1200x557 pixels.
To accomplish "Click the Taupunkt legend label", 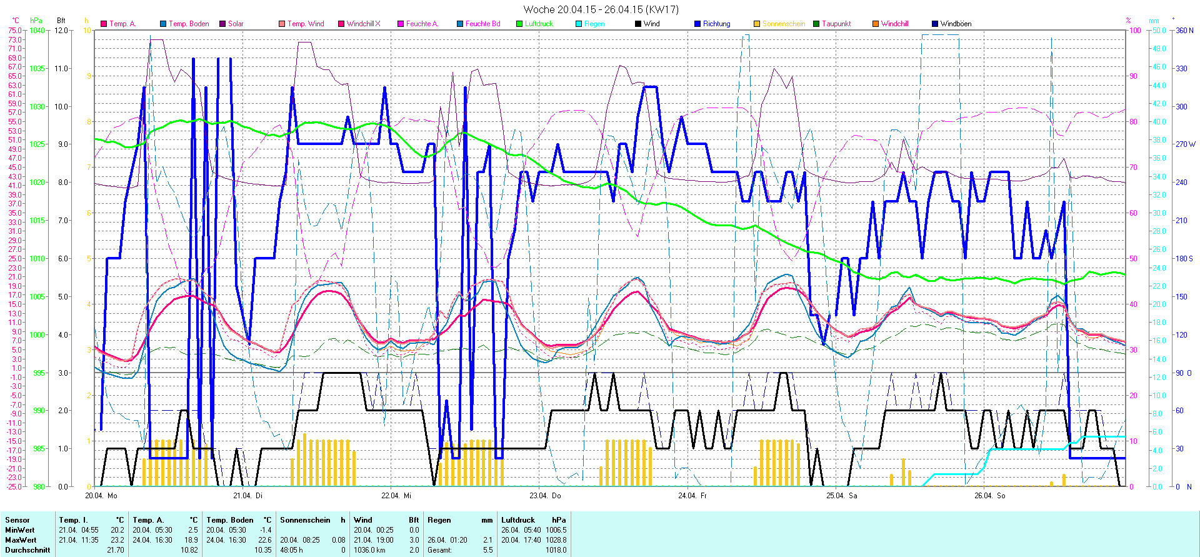I will [x=836, y=24].
